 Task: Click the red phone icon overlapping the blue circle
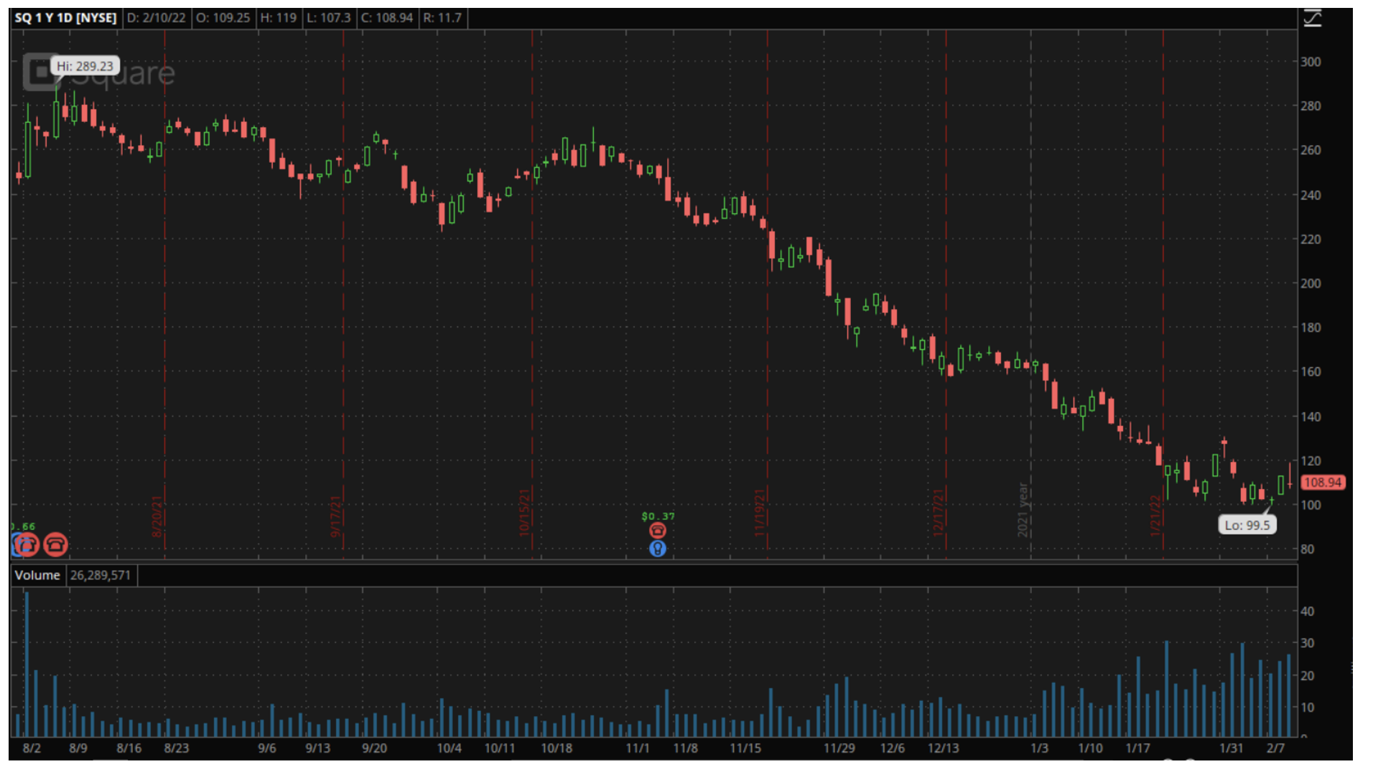tap(27, 545)
